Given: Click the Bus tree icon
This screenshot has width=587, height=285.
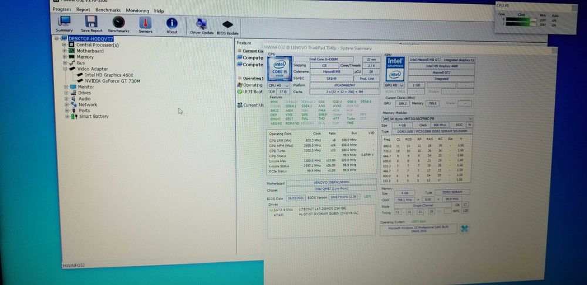Looking at the screenshot, I should 72,63.
